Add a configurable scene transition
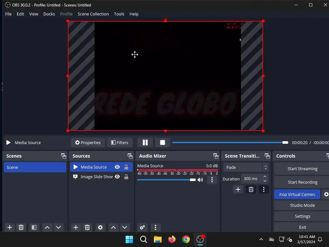This screenshot has height=247, width=329. 238,190
